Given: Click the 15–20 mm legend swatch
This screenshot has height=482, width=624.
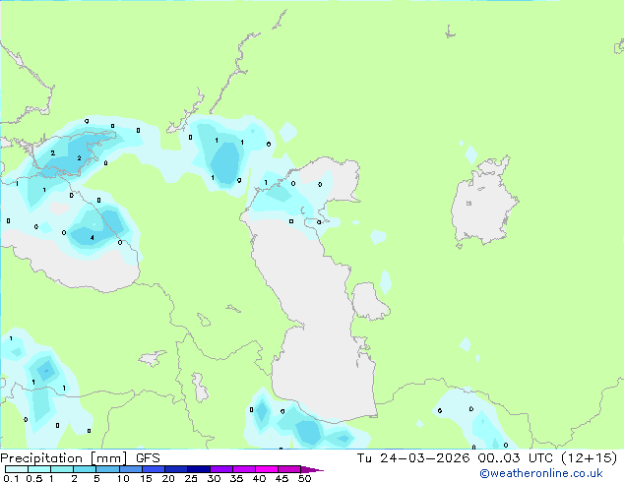Looking at the screenshot, I should click(x=153, y=469).
